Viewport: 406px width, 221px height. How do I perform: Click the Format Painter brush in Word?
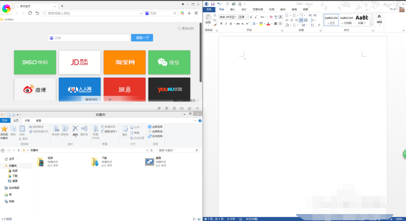(214, 25)
